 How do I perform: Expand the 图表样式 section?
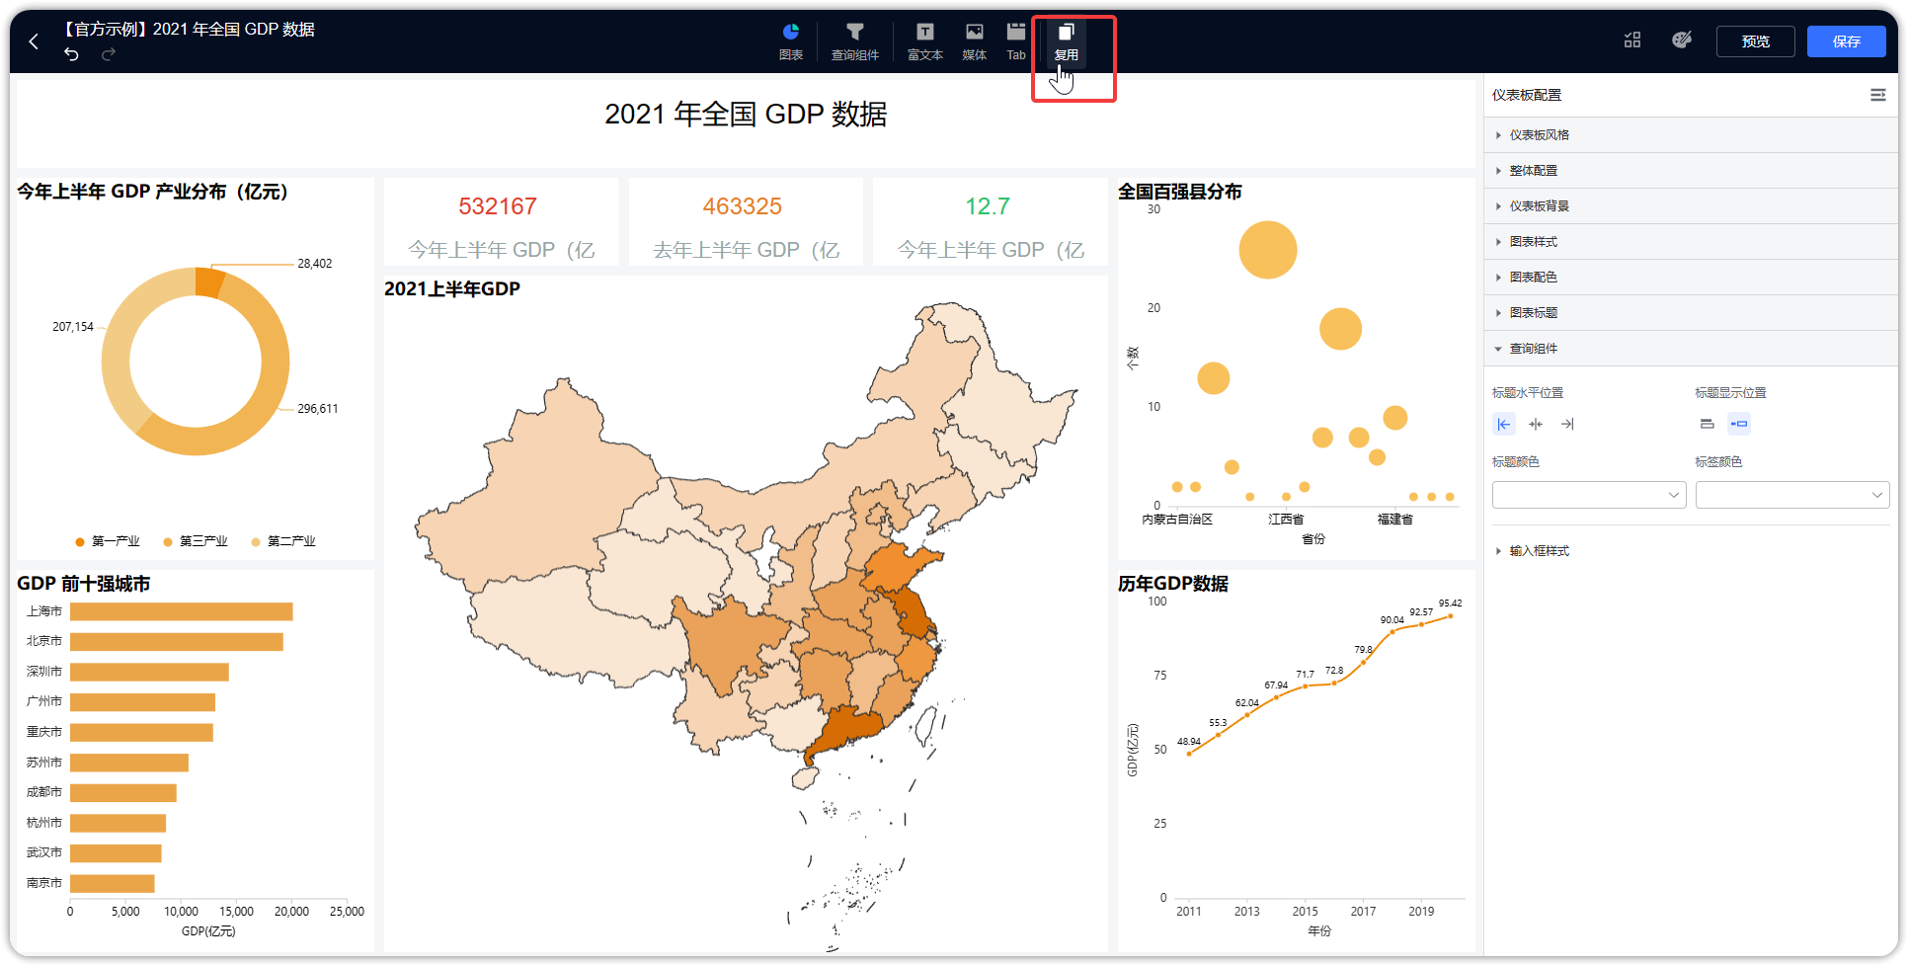tap(1691, 242)
